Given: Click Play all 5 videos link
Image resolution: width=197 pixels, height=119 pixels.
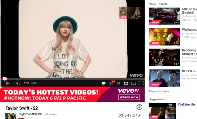Looking at the screenshot, I should [x=159, y=91].
